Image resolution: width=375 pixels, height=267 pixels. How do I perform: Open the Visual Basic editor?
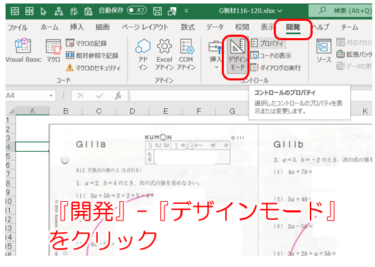coord(23,51)
